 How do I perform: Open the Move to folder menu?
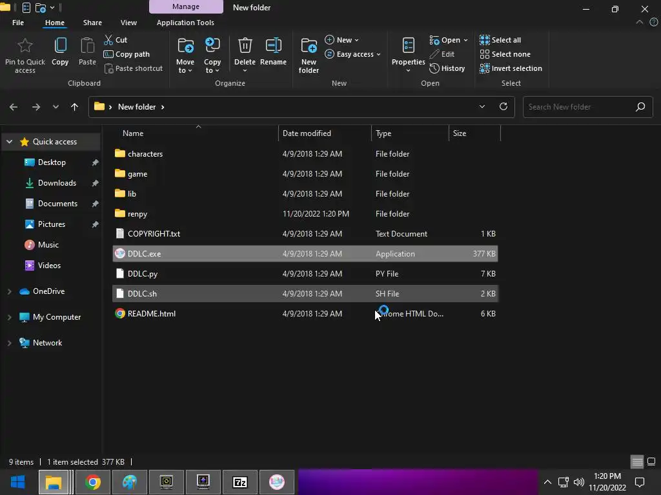185,55
